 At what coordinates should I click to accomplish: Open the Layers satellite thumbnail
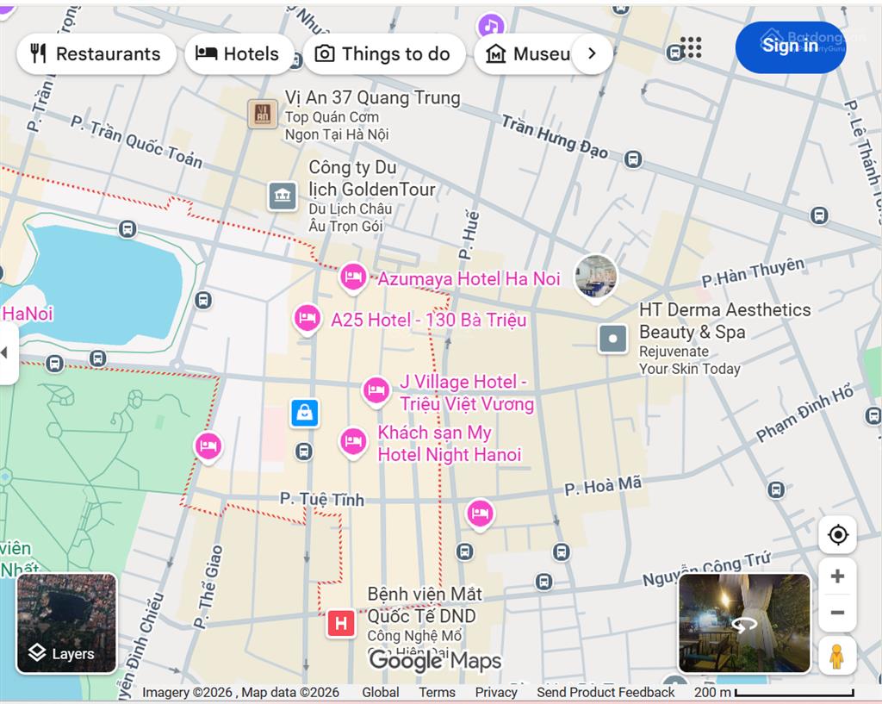coord(67,624)
